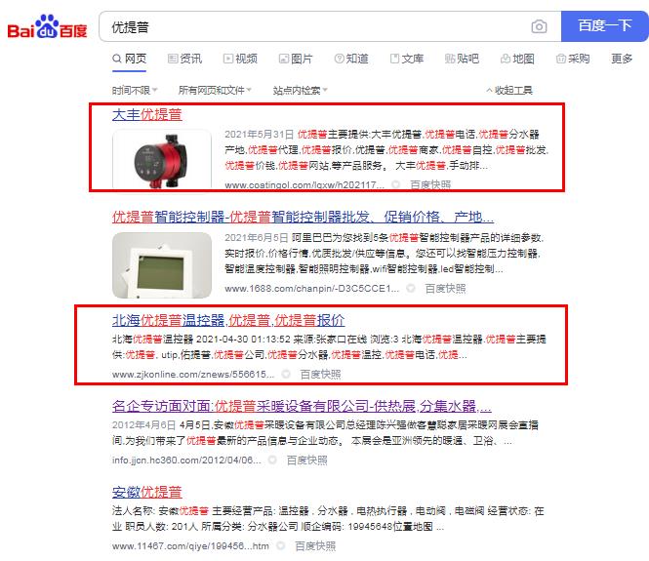The image size is (649, 561).
Task: Open the 地图 map tab
Action: [517, 59]
